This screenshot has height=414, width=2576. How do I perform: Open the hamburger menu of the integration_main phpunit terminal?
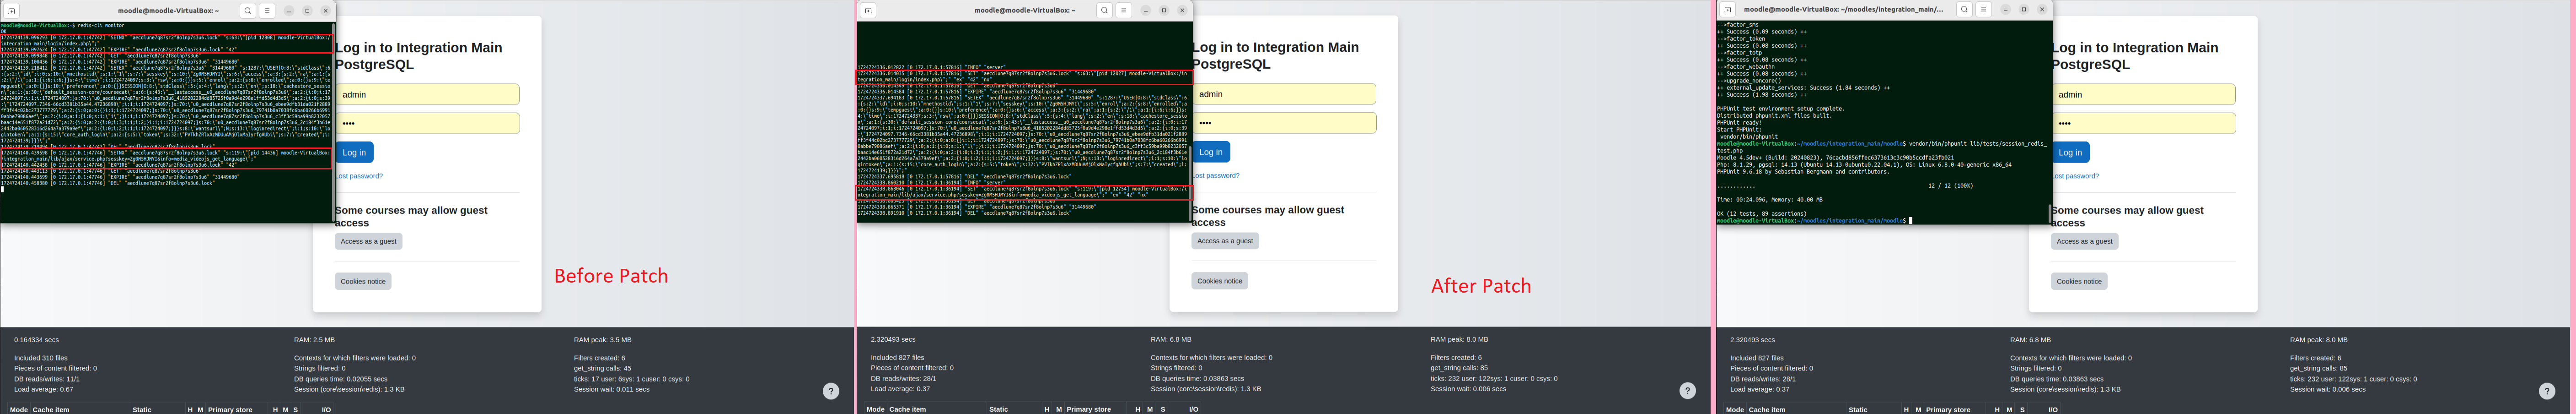(1983, 9)
